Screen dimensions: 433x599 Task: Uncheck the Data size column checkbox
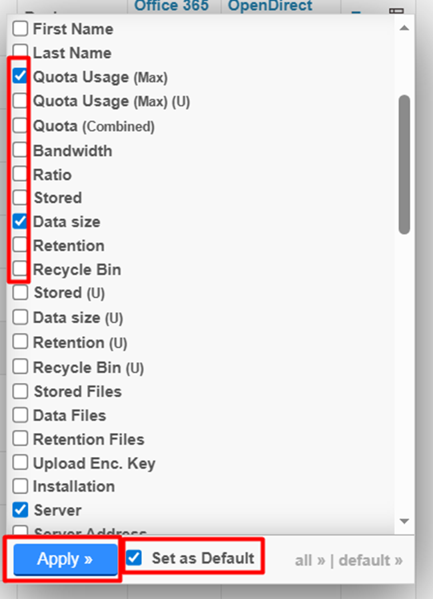click(21, 221)
